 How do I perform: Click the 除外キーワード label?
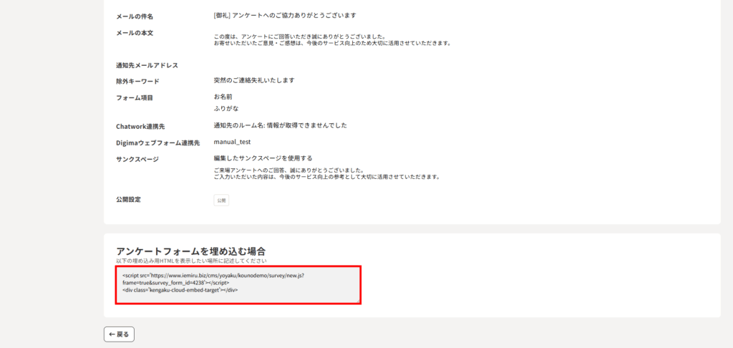point(137,82)
